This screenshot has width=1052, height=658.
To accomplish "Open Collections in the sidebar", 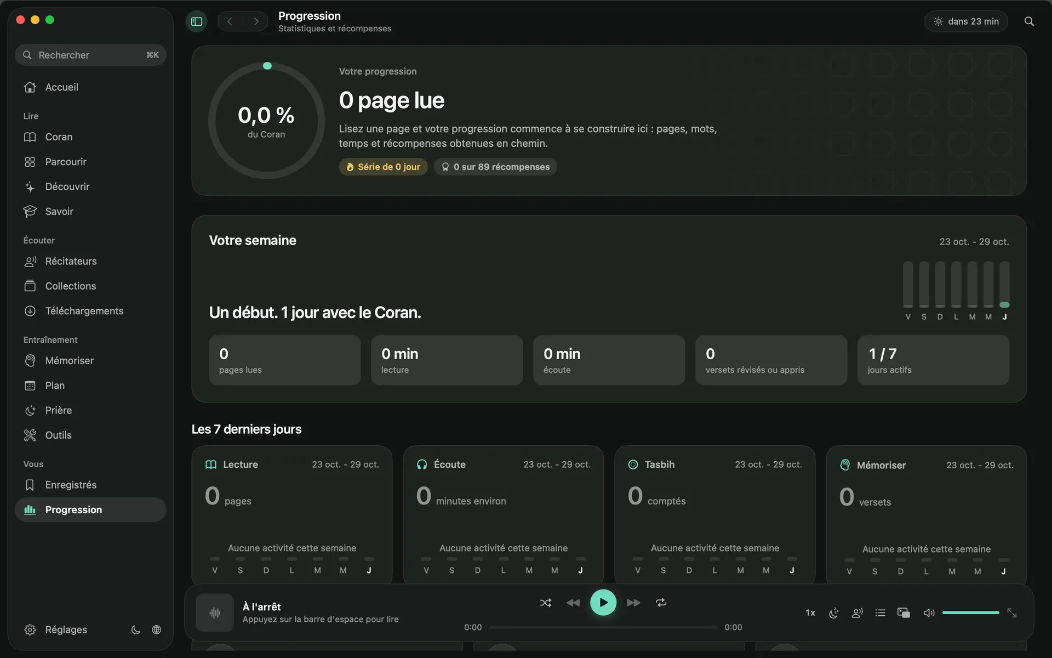I will pos(90,286).
